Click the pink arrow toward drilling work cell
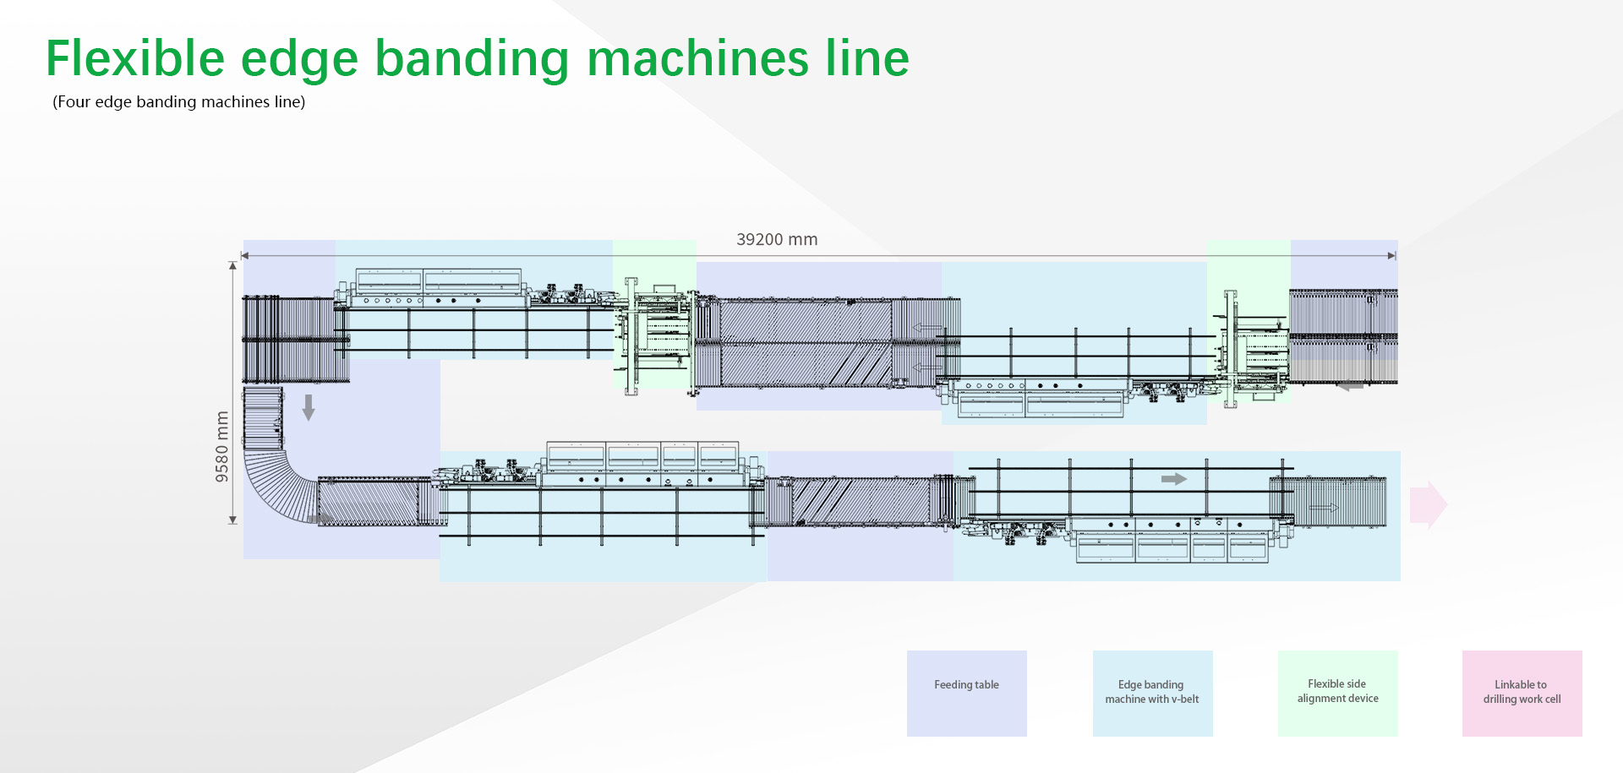1623x773 pixels. [1429, 505]
